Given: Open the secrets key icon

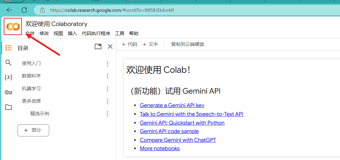Looking at the screenshot, I should (8, 93).
